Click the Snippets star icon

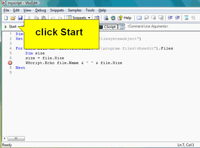click(x=69, y=18)
